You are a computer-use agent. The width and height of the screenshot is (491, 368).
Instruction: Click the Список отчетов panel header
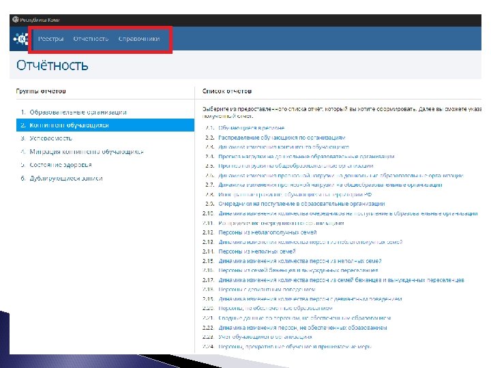pyautogui.click(x=226, y=91)
